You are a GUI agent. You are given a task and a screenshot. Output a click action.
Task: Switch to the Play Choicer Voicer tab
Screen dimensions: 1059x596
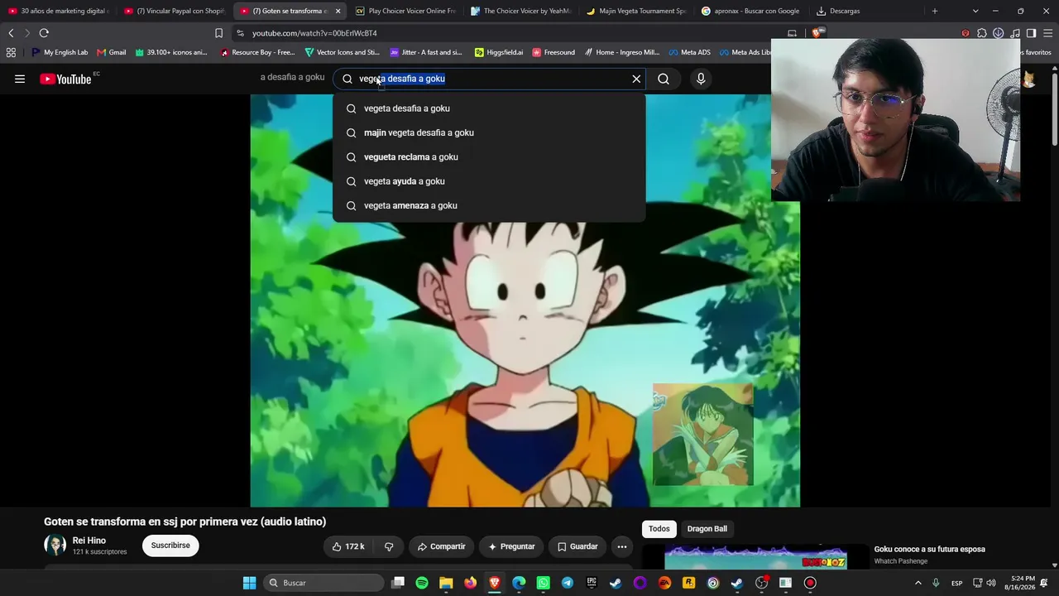(x=405, y=11)
